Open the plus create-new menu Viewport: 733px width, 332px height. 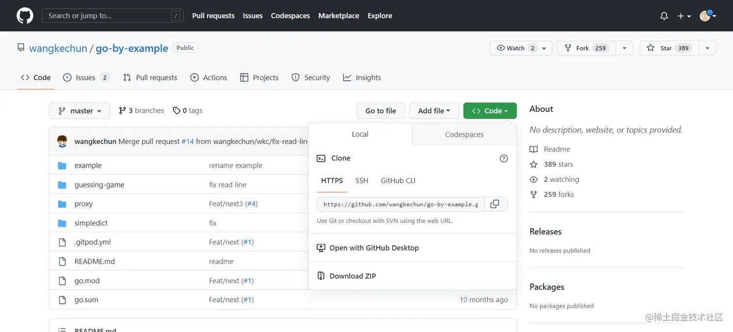coord(684,16)
